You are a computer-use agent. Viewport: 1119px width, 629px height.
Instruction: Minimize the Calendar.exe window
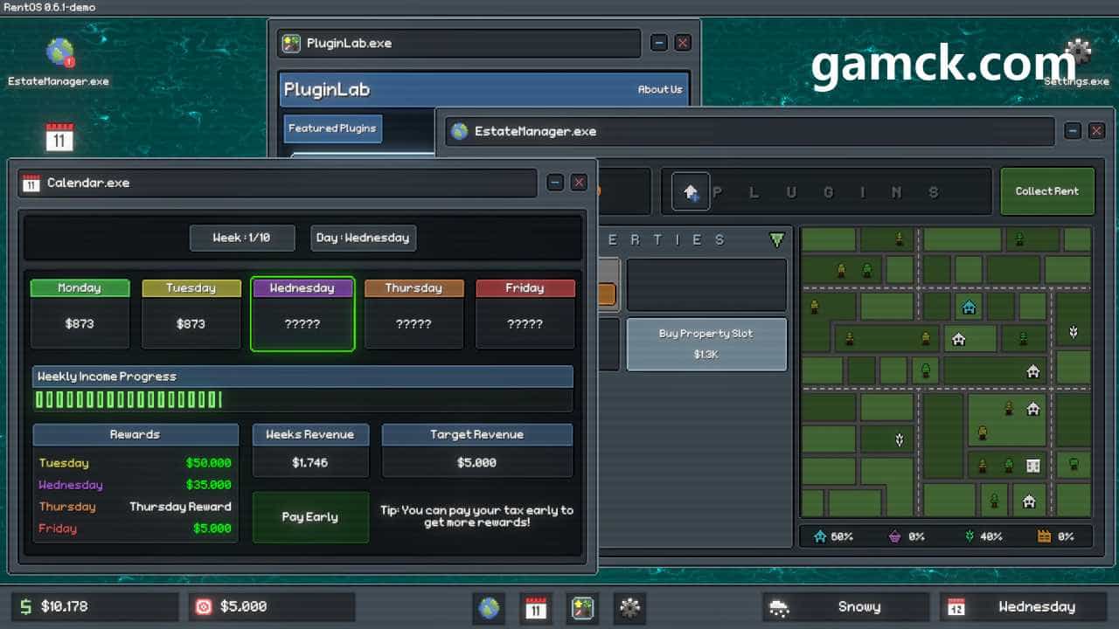point(555,183)
